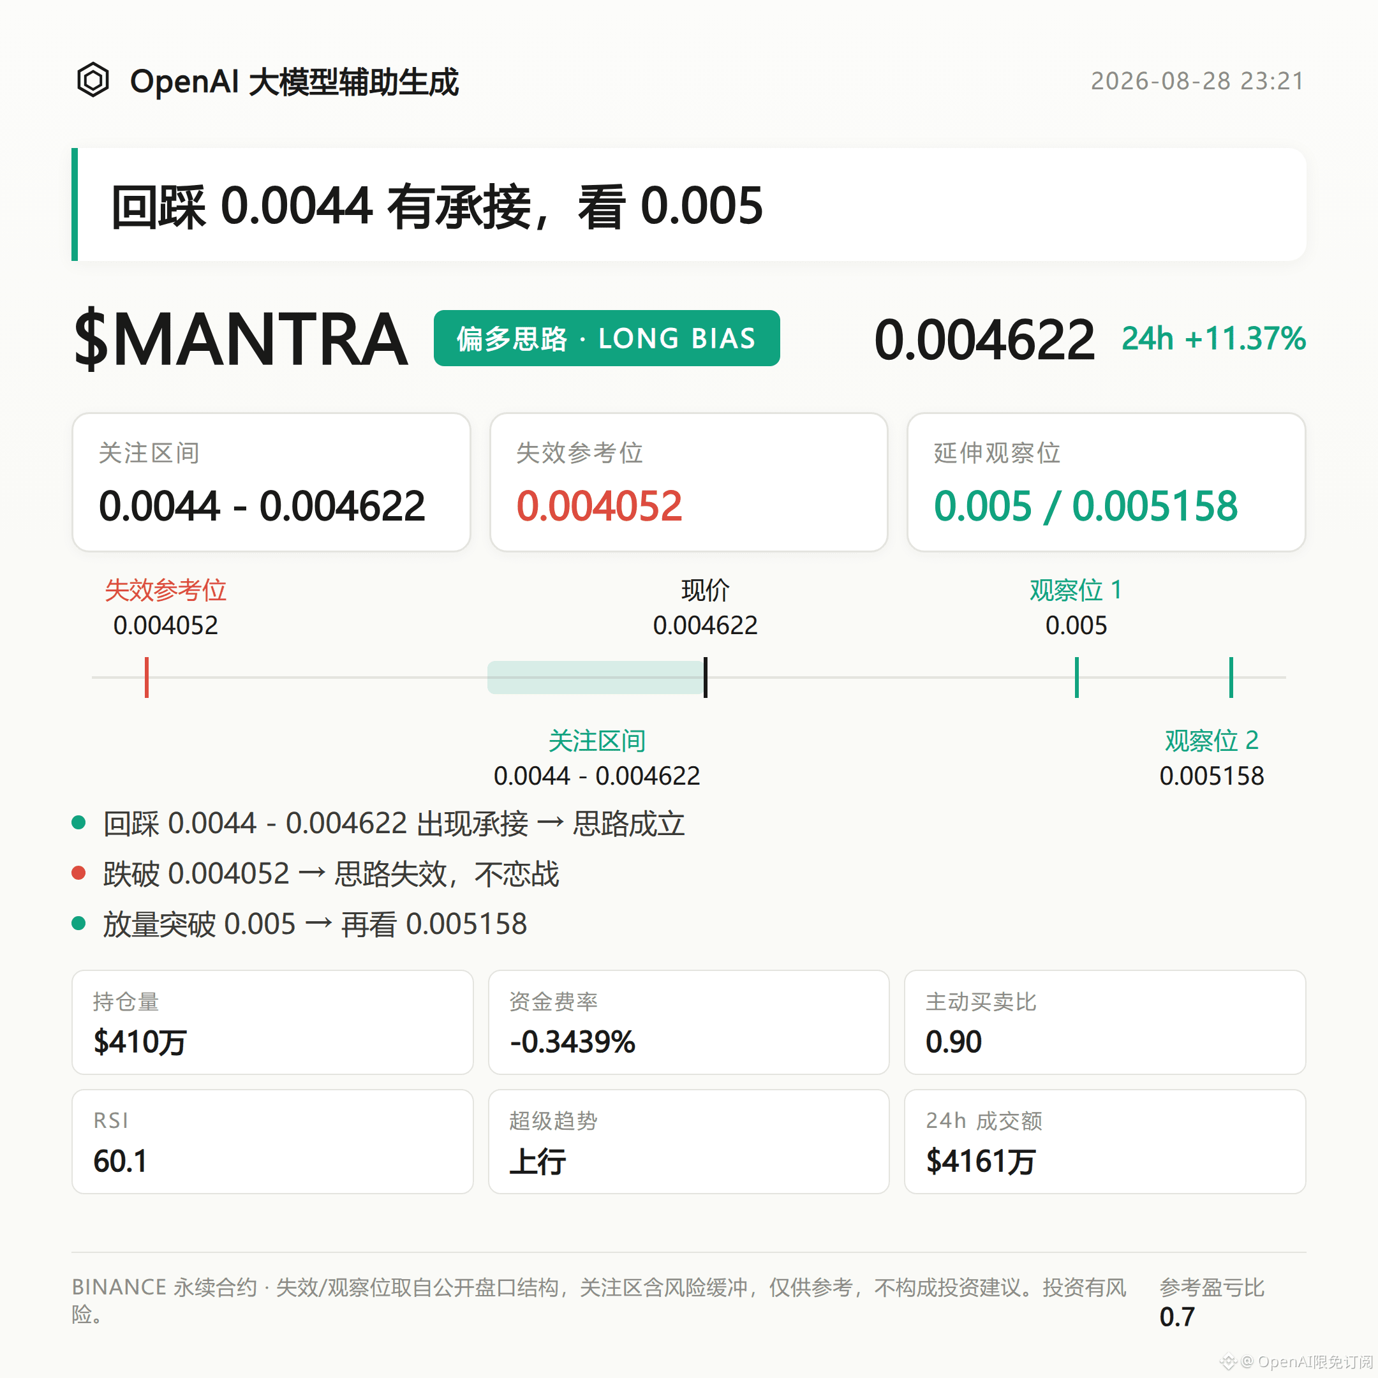Select the "观察位 2" label below the price line
This screenshot has width=1378, height=1378.
(1211, 740)
